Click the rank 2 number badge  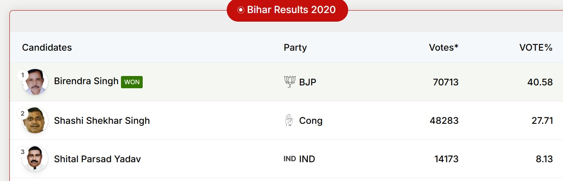(22, 113)
